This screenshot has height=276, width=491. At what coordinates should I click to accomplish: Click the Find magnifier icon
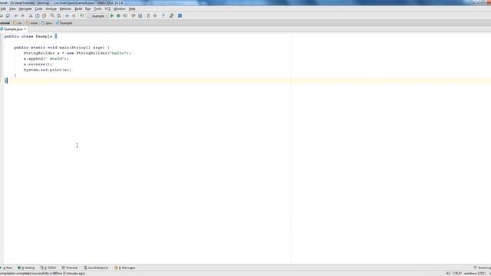tap(52, 15)
